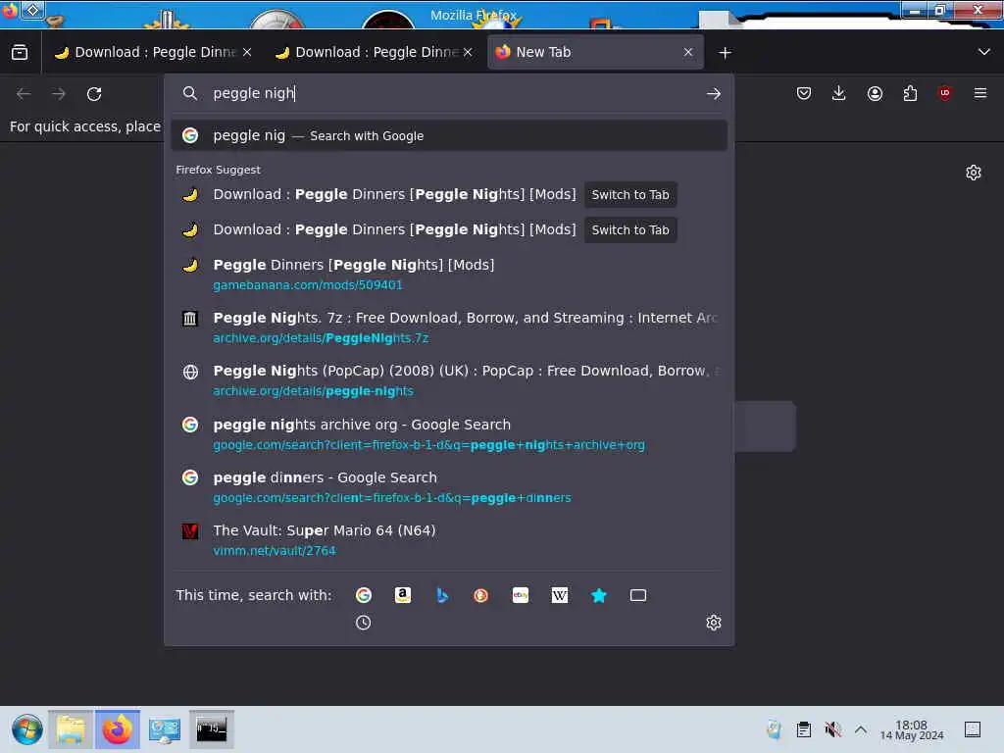Viewport: 1004px width, 753px height.
Task: Search this time with Wikipedia icon
Action: (560, 595)
